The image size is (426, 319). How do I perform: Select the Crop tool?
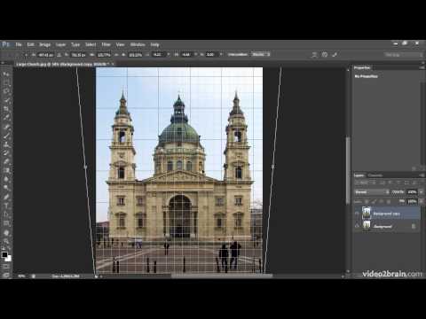coord(6,108)
